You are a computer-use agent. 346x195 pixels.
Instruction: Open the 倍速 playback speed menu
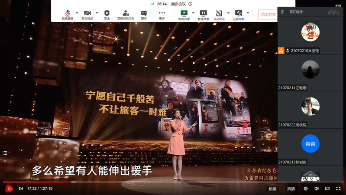[272, 188]
